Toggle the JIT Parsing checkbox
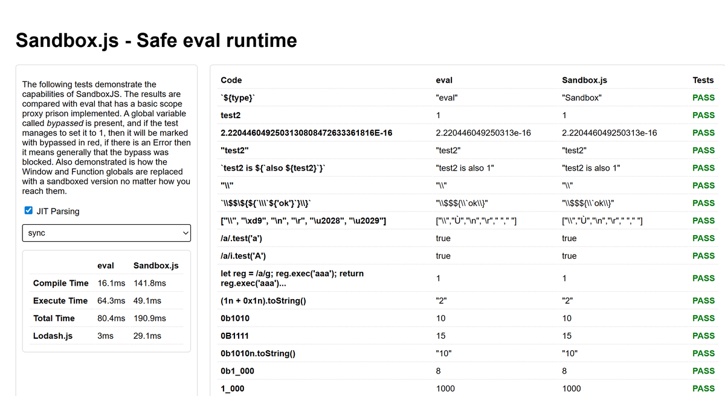 coord(28,211)
